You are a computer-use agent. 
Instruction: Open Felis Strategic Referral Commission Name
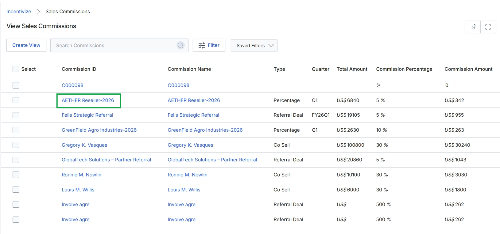[x=193, y=115]
